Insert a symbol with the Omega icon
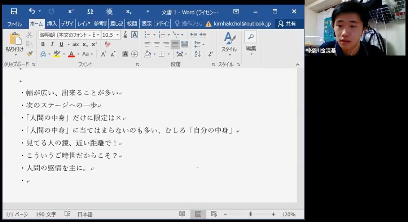The image size is (408, 222). (x=90, y=12)
